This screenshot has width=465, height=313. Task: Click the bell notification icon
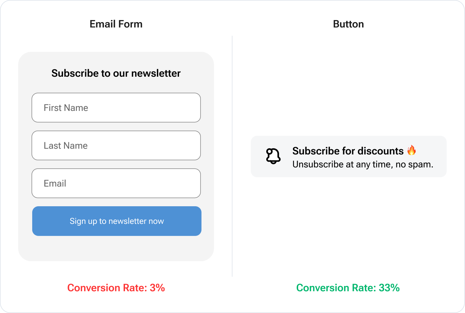click(x=273, y=156)
